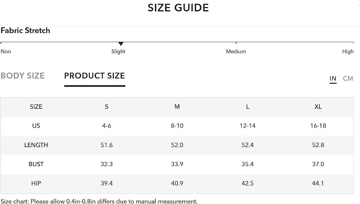
Task: Switch to the BODY SIZE tab
Action: coord(22,76)
